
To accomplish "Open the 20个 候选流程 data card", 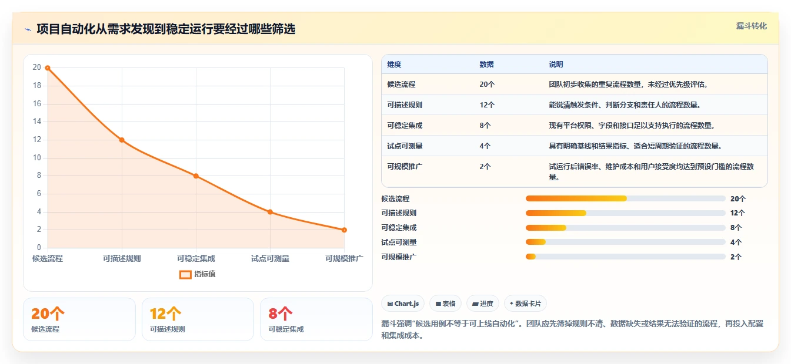I will point(79,319).
